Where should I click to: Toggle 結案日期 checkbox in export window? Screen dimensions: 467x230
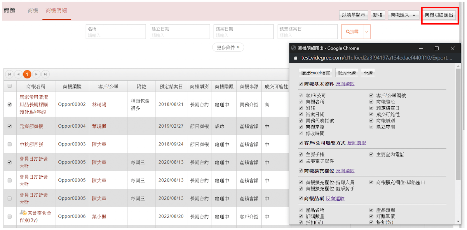coord(301,114)
